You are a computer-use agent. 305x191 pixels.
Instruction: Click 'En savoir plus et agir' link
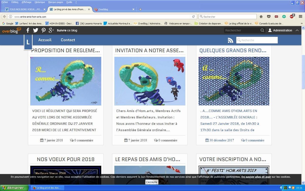(256, 177)
